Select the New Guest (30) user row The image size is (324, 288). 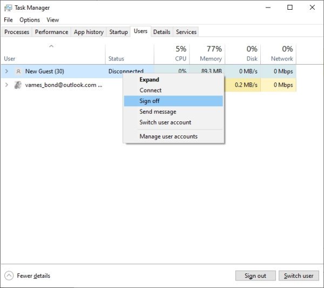[x=148, y=71]
